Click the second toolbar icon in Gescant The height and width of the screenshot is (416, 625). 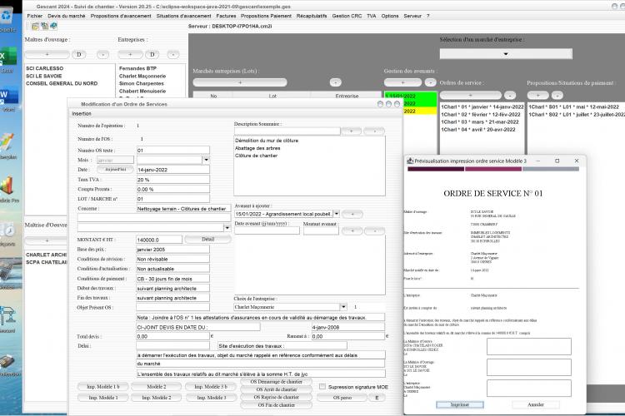(x=44, y=27)
